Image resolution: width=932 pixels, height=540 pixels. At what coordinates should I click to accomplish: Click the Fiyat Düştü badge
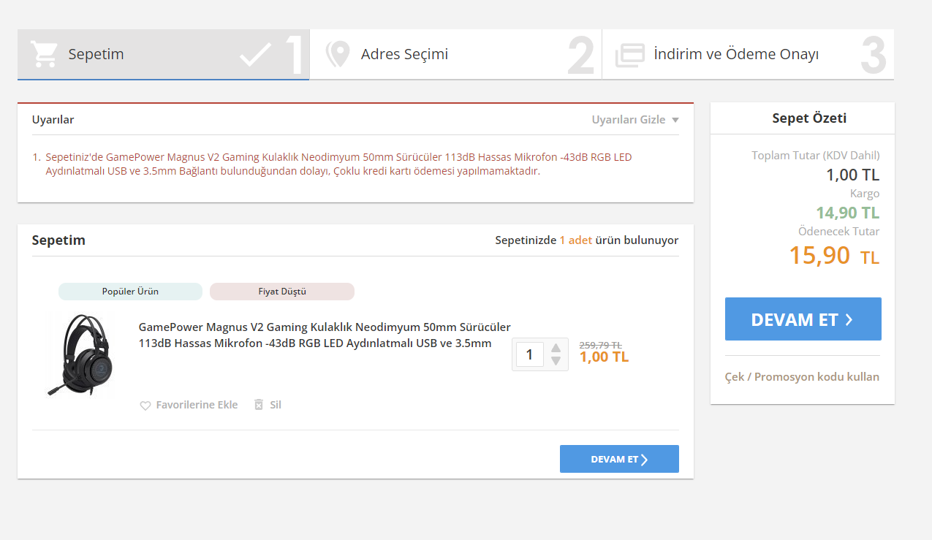(x=282, y=292)
